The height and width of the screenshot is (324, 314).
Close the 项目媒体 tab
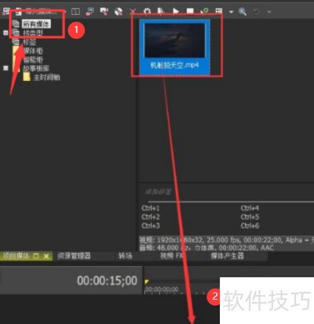pos(46,256)
